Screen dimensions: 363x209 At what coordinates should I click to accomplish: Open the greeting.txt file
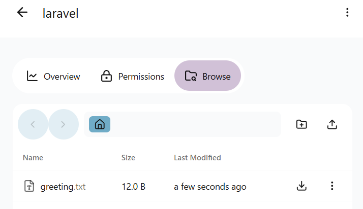(x=63, y=187)
